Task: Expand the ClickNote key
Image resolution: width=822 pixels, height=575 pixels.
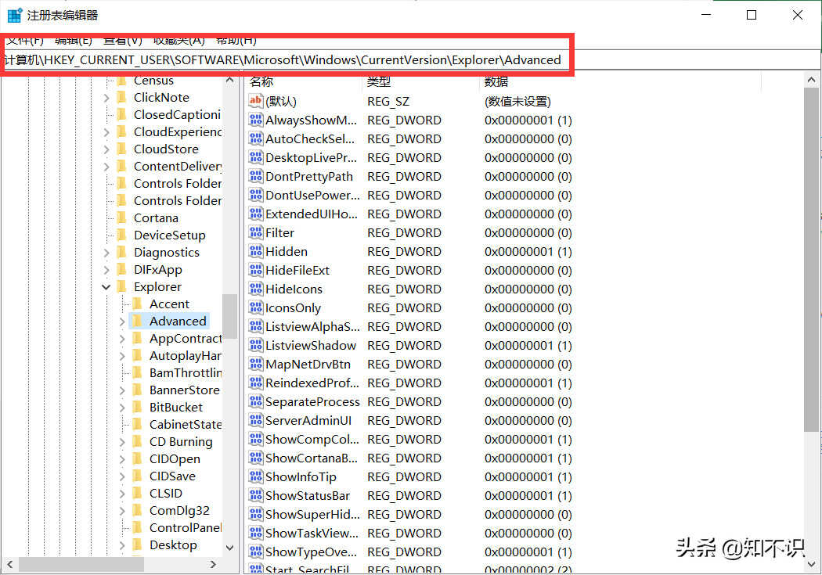Action: click(106, 98)
